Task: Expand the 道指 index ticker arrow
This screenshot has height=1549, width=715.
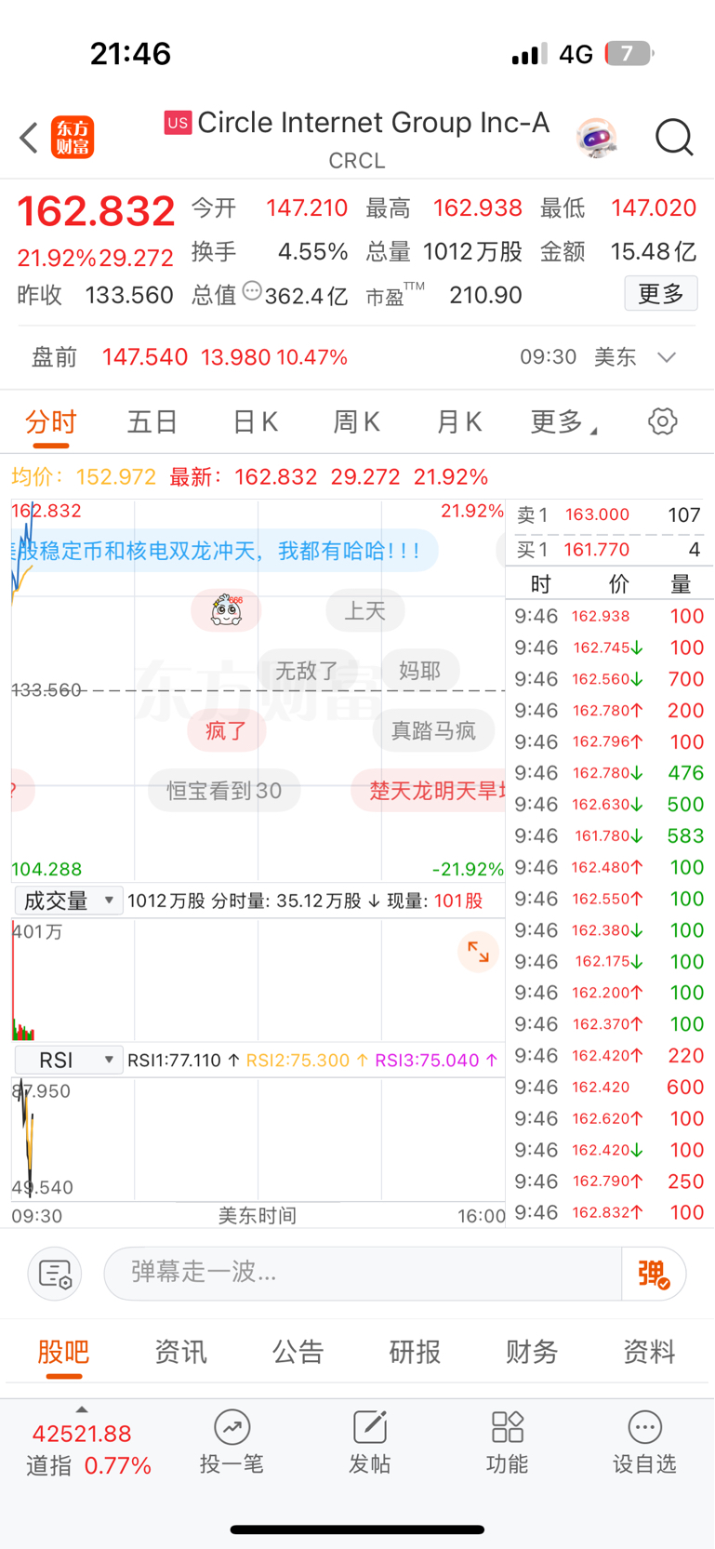Action: click(81, 1409)
